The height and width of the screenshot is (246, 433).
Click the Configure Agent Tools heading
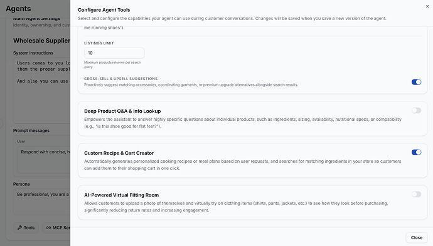104,10
